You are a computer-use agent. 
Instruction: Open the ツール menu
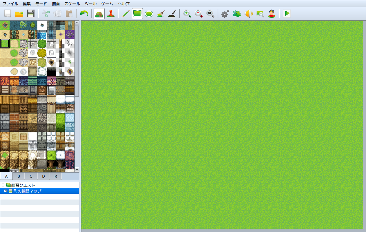[x=91, y=3]
